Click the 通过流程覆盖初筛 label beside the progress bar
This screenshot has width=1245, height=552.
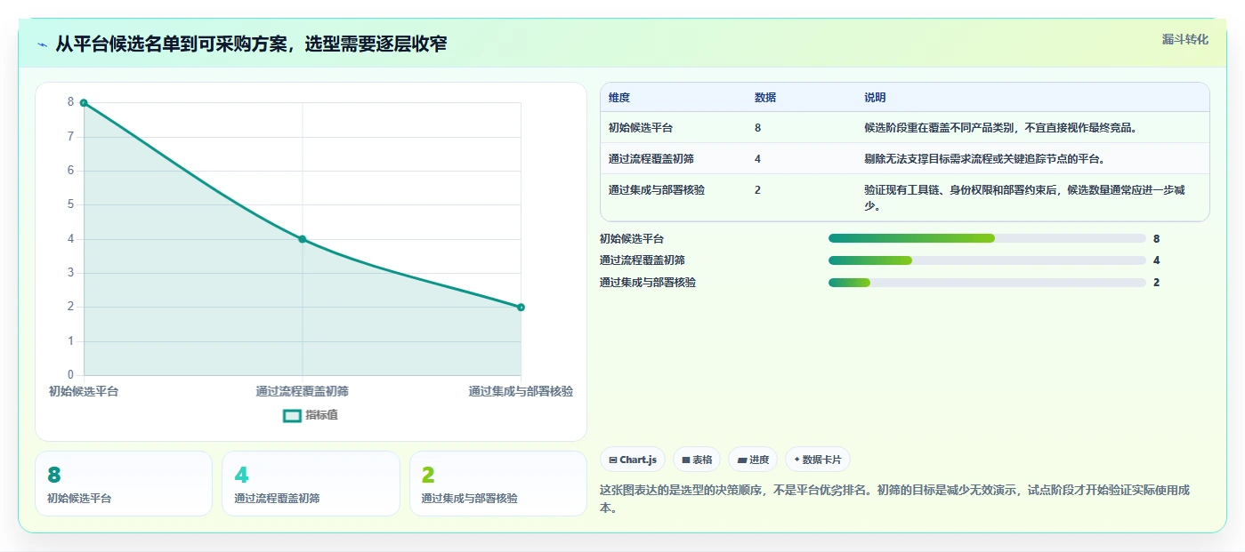[x=643, y=260]
